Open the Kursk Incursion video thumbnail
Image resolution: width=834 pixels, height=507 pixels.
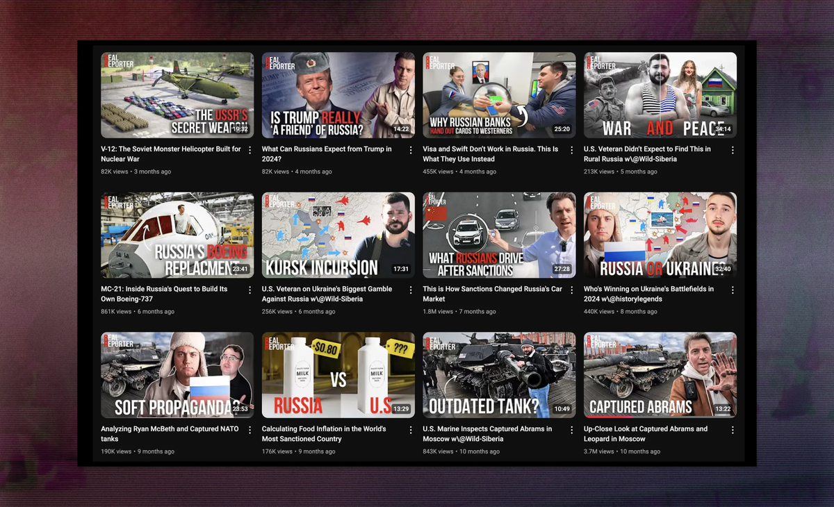[338, 235]
